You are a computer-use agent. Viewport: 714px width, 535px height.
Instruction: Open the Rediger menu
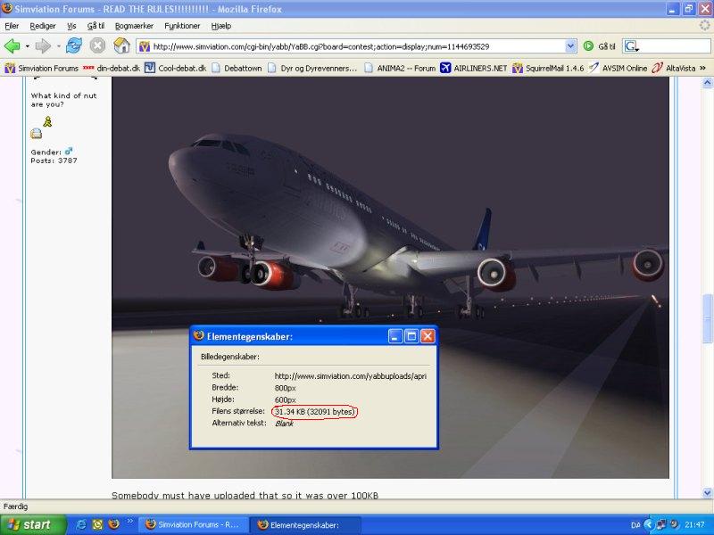click(43, 26)
